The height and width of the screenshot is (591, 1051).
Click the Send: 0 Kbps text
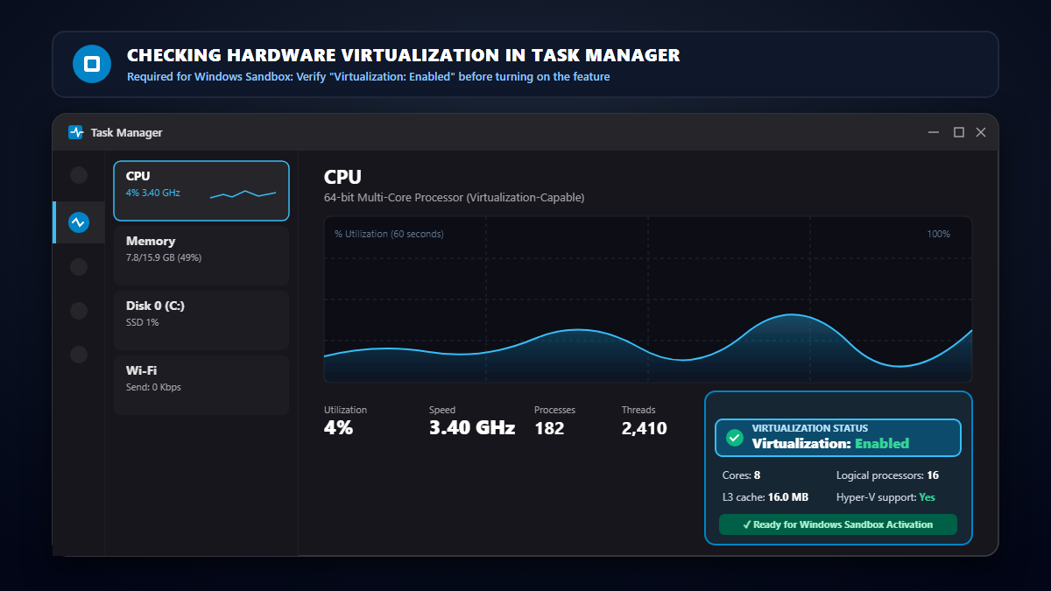click(x=153, y=388)
